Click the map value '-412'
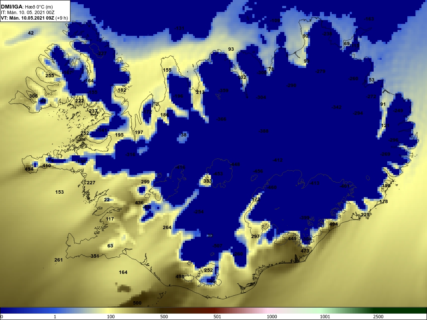427x320 pixels. pos(278,160)
